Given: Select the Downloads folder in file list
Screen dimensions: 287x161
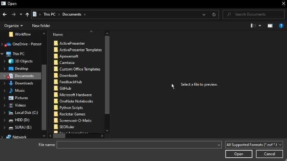Looking at the screenshot, I should tap(68, 75).
